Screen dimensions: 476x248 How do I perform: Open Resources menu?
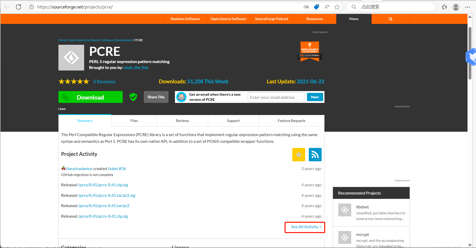click(x=315, y=19)
